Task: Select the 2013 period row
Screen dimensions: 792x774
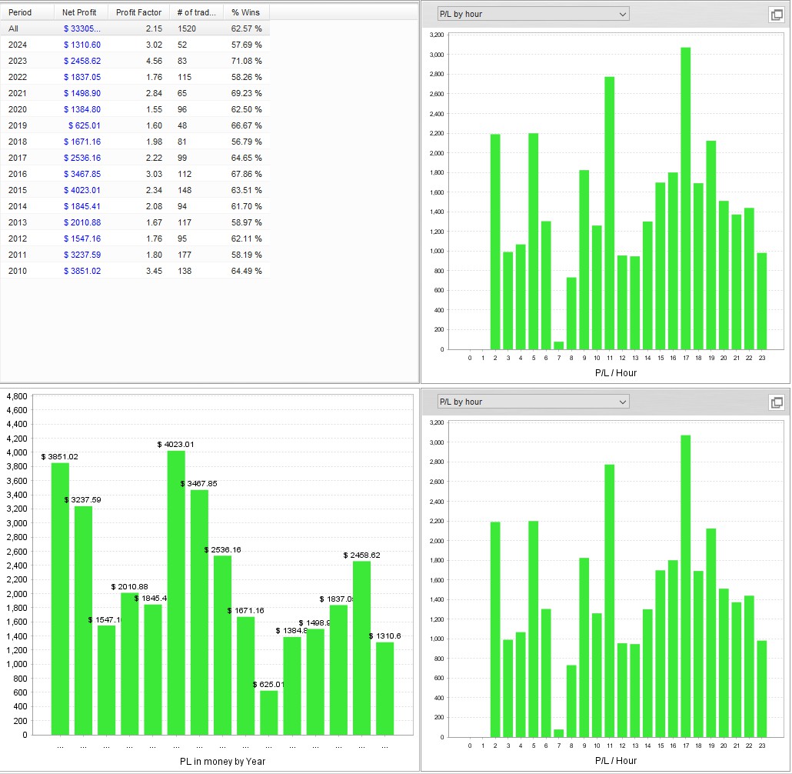Action: coord(135,223)
